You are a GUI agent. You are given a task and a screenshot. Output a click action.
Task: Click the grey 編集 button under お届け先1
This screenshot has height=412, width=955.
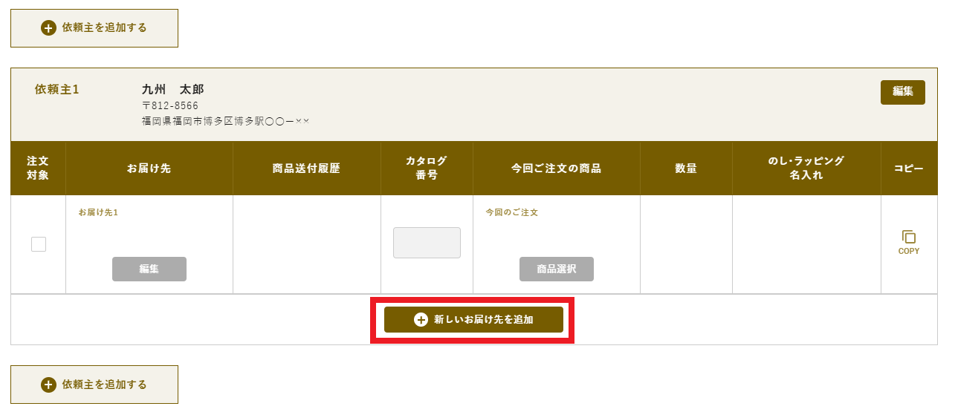click(x=149, y=269)
